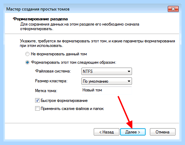Image resolution: width=185 pixels, height=145 pixels.
Task: Select 'Форматировать этот том следующим образом' option
Action: (27, 62)
